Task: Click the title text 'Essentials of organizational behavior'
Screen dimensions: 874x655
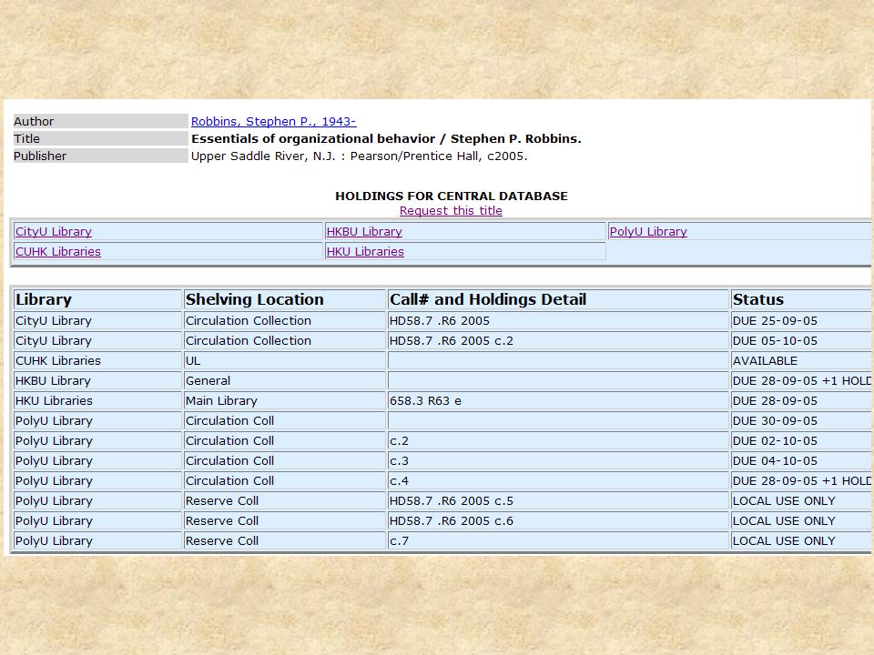Action: click(313, 138)
